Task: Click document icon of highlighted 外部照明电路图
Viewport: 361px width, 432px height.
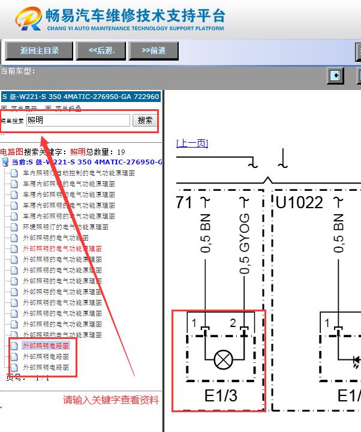Action: click(x=14, y=346)
